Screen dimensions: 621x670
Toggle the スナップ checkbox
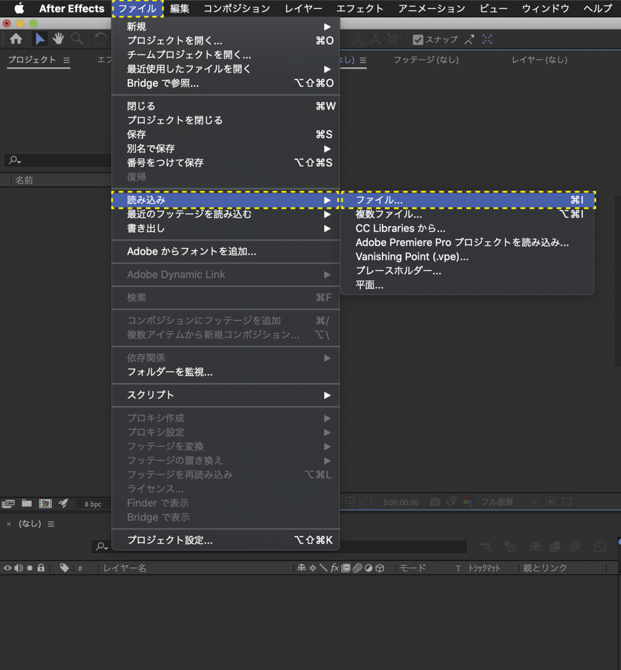pyautogui.click(x=418, y=40)
